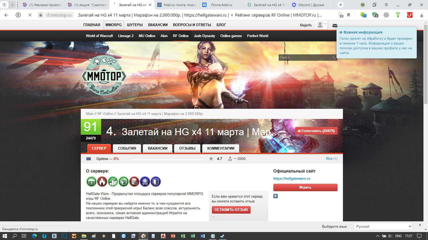Screen dimensions: 428x240
Task: Stop loading the page with X button
Action: 30,15
